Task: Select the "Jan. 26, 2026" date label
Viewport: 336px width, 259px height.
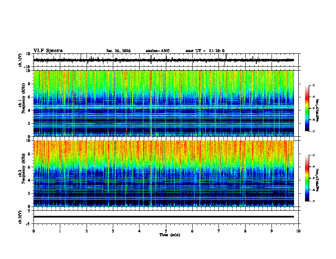Action: pos(118,51)
